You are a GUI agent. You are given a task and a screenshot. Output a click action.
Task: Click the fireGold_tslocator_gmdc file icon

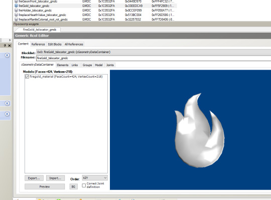tap(16, 6)
